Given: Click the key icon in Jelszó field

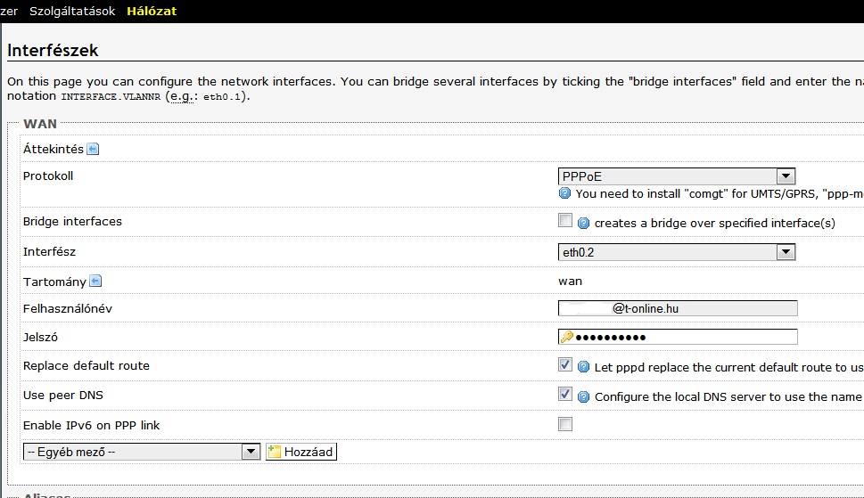Looking at the screenshot, I should 567,337.
